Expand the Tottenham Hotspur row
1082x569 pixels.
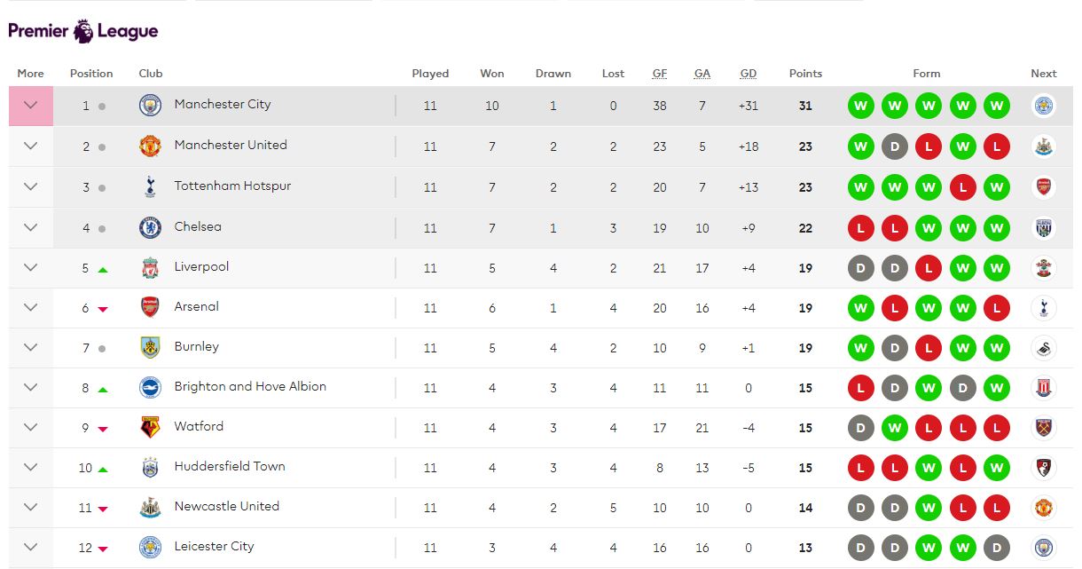tap(31, 186)
